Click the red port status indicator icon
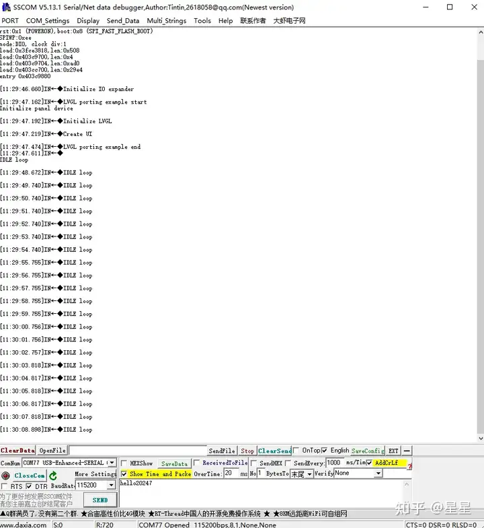 tap(5, 475)
